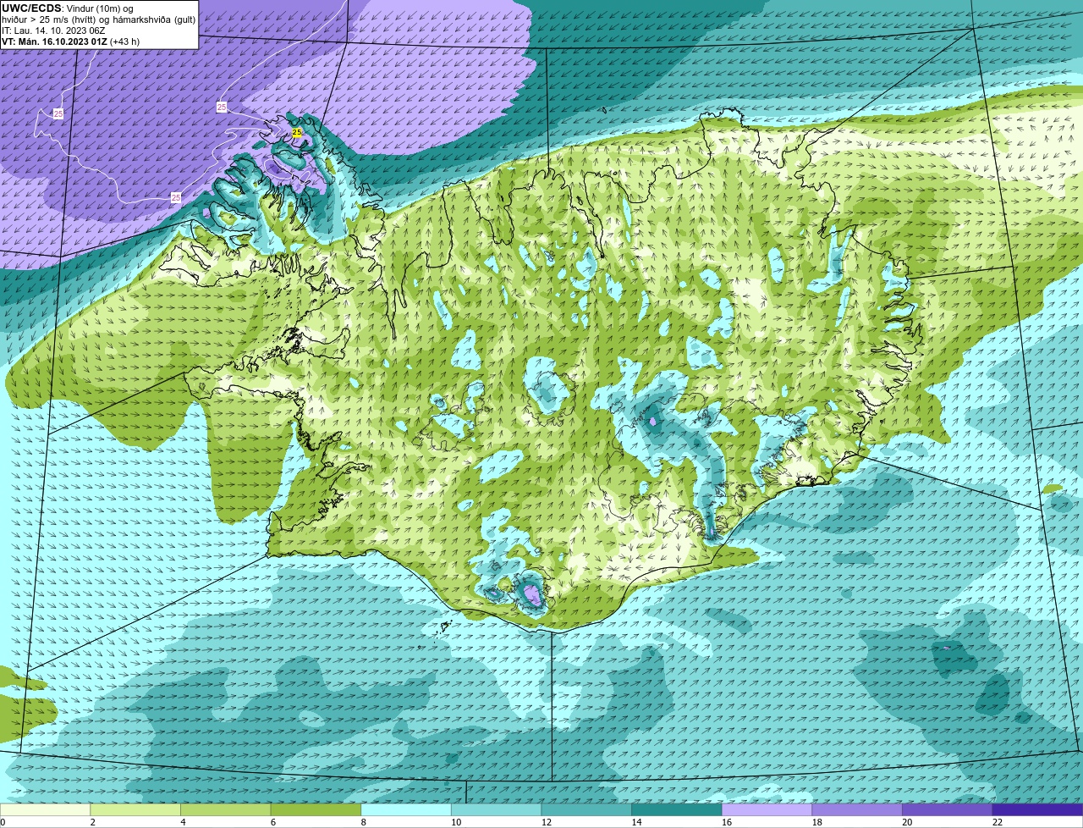1083x828 pixels.
Task: Click the palest legend swatch for 0–2 m/s
Action: click(45, 809)
